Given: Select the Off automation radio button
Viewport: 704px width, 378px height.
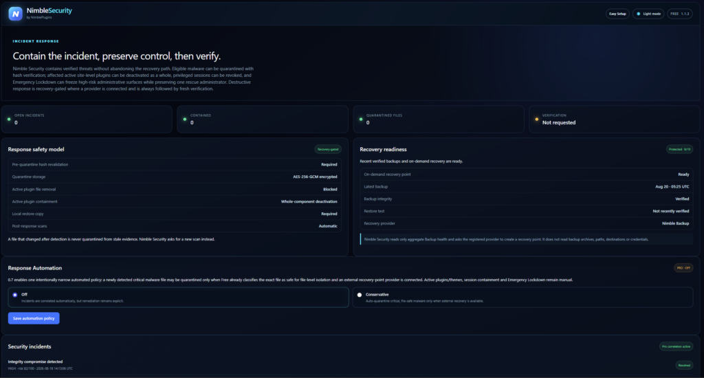Looking at the screenshot, I should [15, 295].
